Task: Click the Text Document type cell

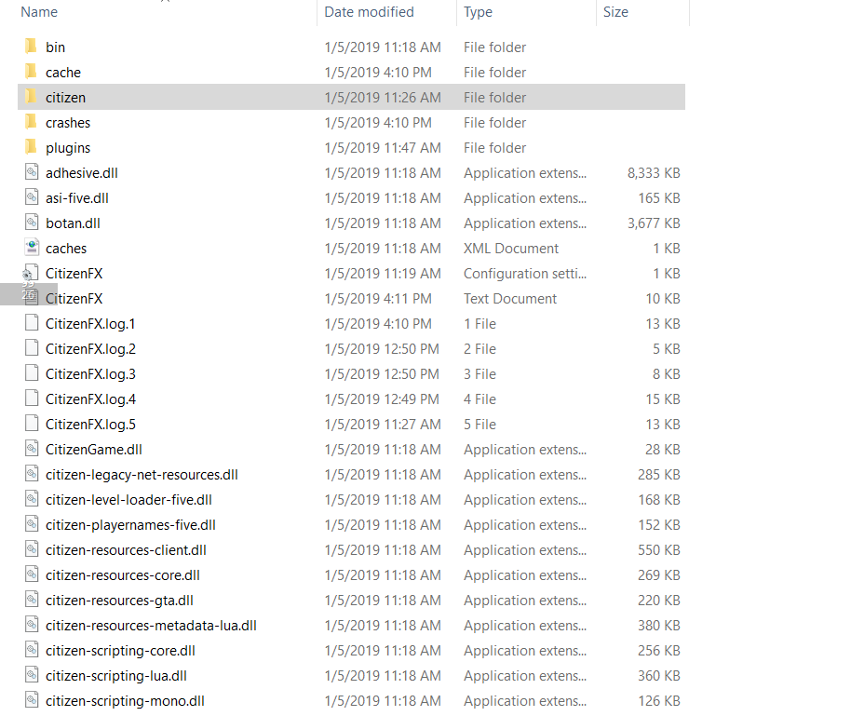Action: [x=510, y=299]
